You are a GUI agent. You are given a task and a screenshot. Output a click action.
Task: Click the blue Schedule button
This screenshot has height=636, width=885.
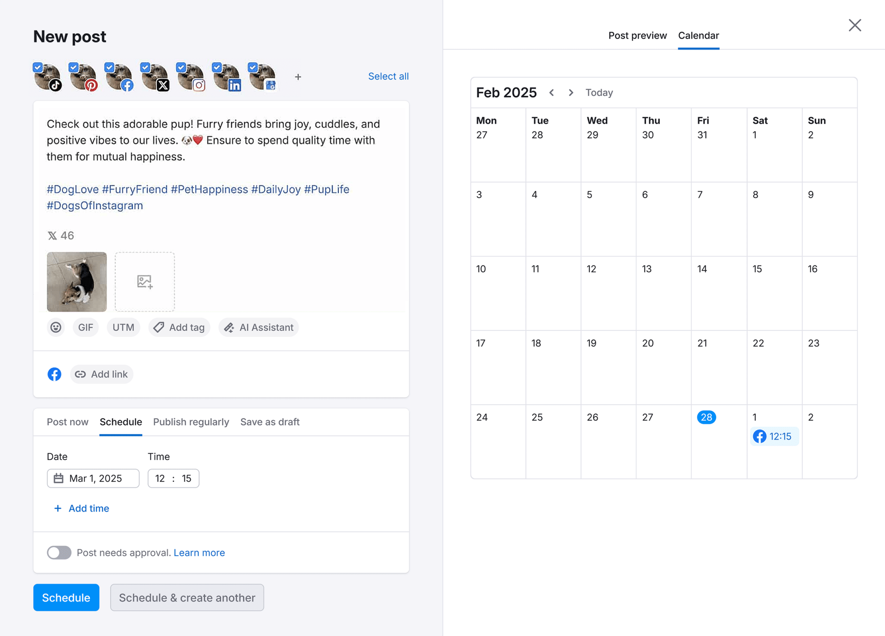(66, 598)
